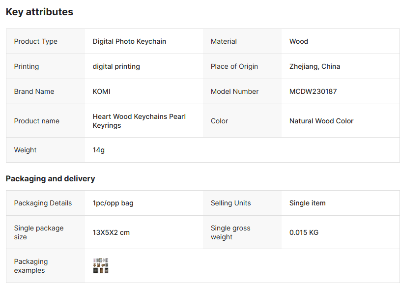Click the Product Type label cell

[x=35, y=42]
